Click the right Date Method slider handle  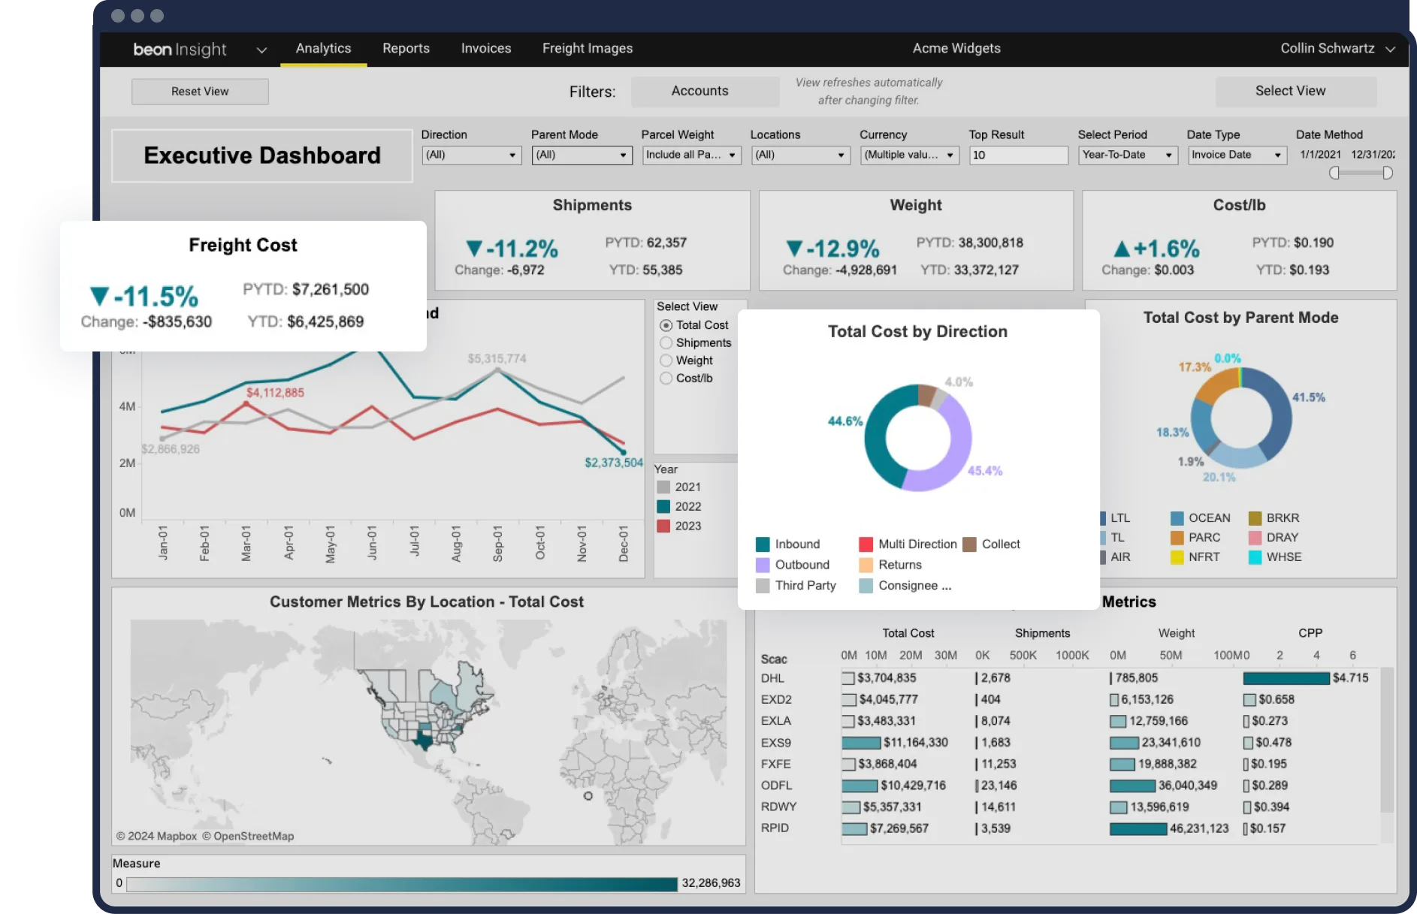point(1387,173)
